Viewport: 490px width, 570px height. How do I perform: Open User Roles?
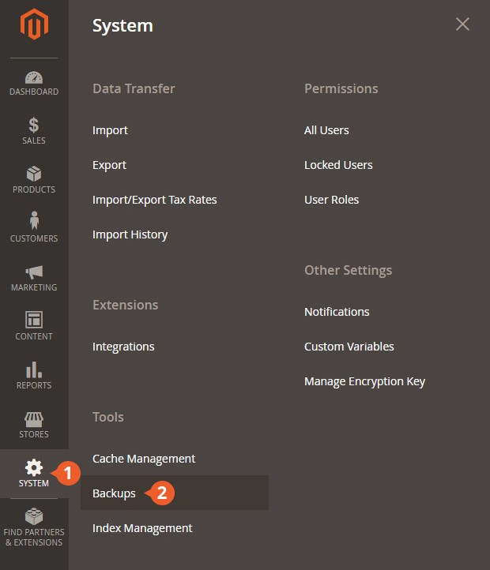tap(332, 200)
